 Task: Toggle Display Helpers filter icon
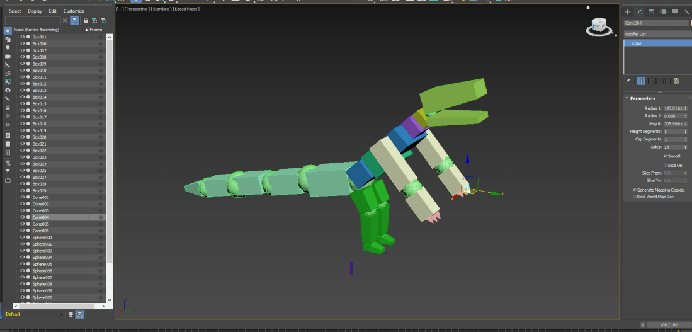pos(8,65)
